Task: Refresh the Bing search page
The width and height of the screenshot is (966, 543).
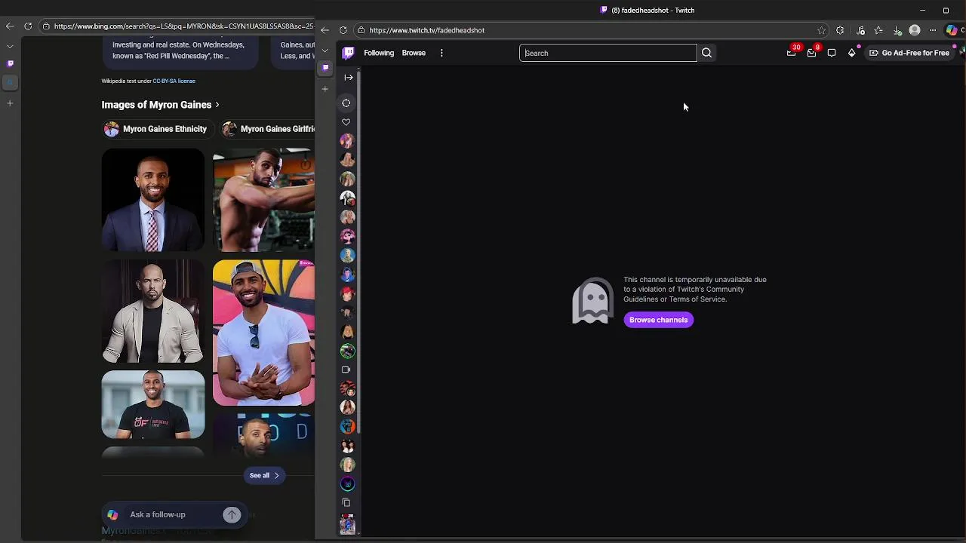Action: (x=28, y=26)
